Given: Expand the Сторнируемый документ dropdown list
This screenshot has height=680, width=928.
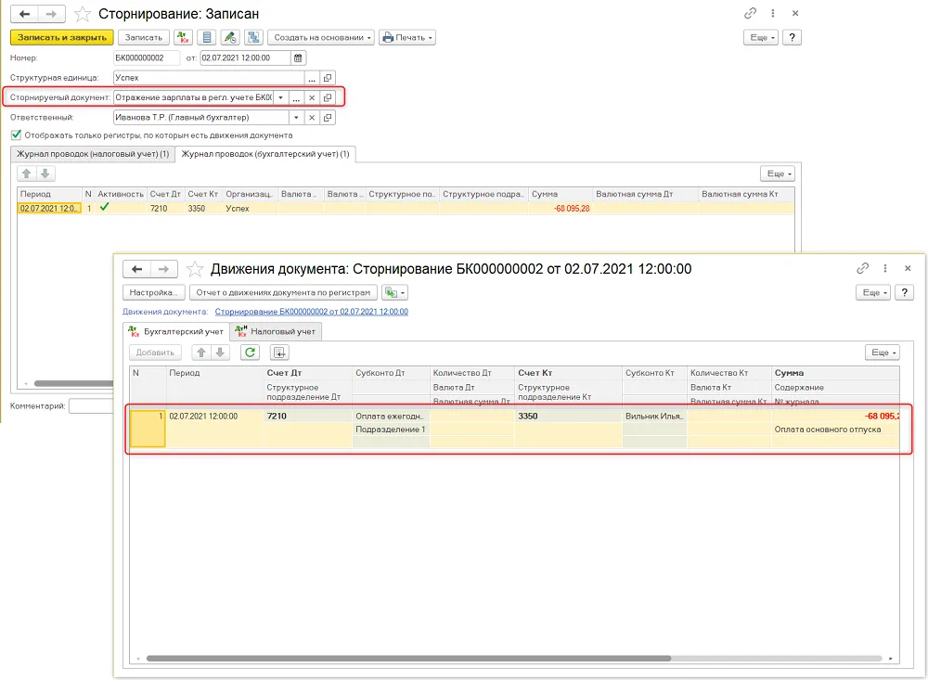Looking at the screenshot, I should 281,97.
